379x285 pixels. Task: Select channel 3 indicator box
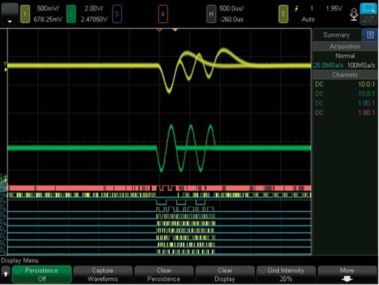click(117, 14)
